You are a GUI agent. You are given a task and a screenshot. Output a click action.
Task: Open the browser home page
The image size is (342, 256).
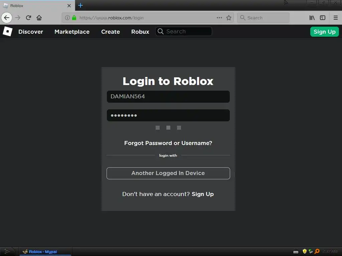coord(39,18)
